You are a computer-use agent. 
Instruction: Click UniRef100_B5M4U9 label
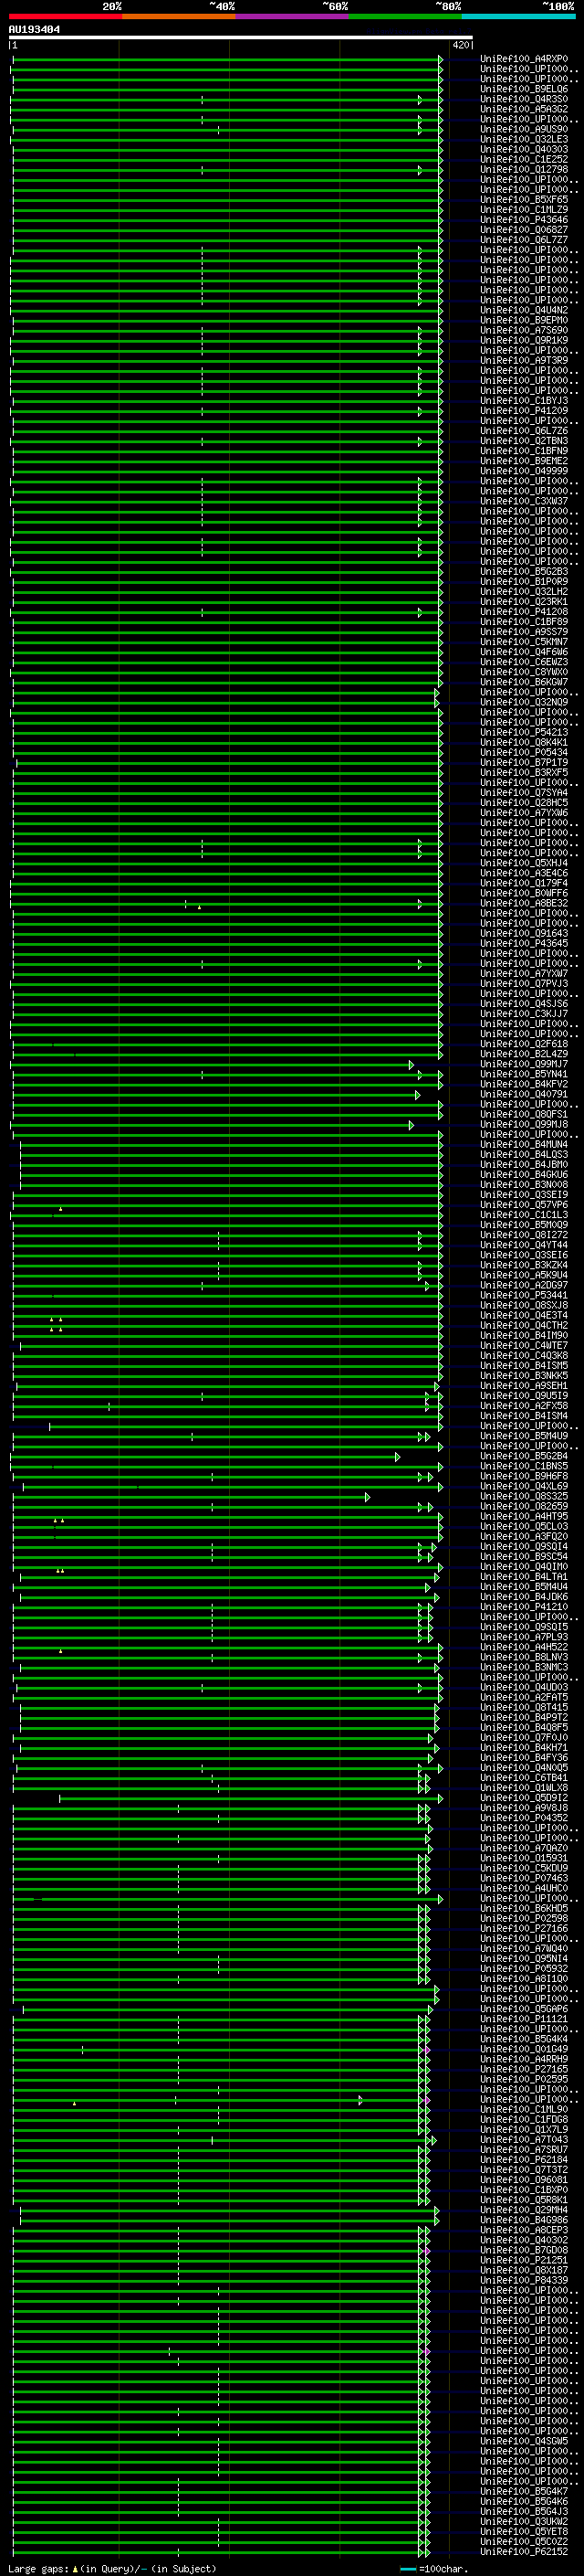pyautogui.click(x=524, y=1435)
